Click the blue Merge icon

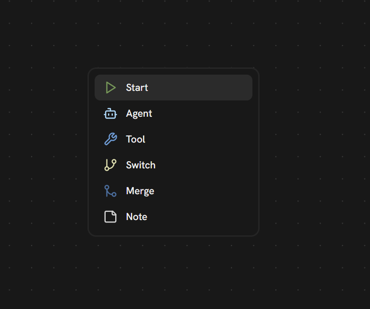pyautogui.click(x=110, y=191)
